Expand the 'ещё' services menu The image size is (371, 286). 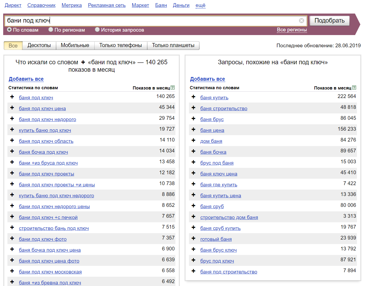pos(200,5)
